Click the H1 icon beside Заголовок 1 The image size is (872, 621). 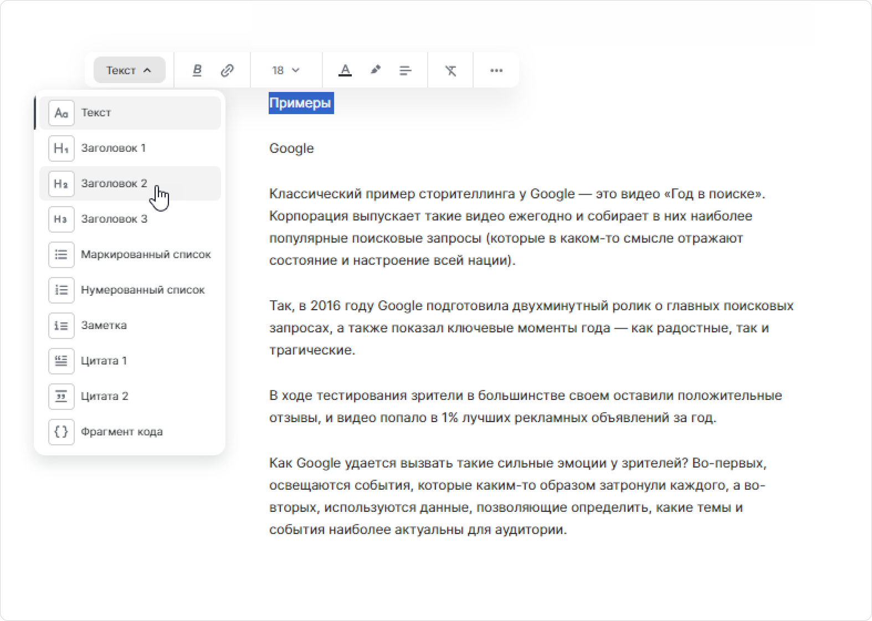coord(61,148)
